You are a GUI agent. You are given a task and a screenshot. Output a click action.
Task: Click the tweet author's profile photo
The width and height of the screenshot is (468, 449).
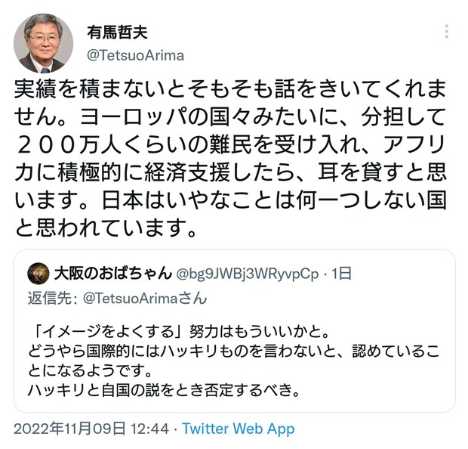click(x=43, y=43)
